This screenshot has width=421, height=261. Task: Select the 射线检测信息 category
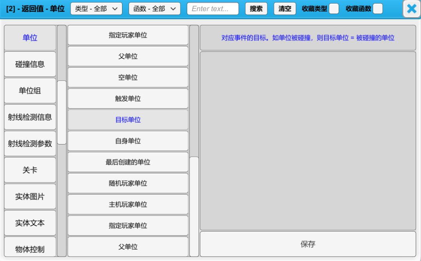tap(30, 117)
